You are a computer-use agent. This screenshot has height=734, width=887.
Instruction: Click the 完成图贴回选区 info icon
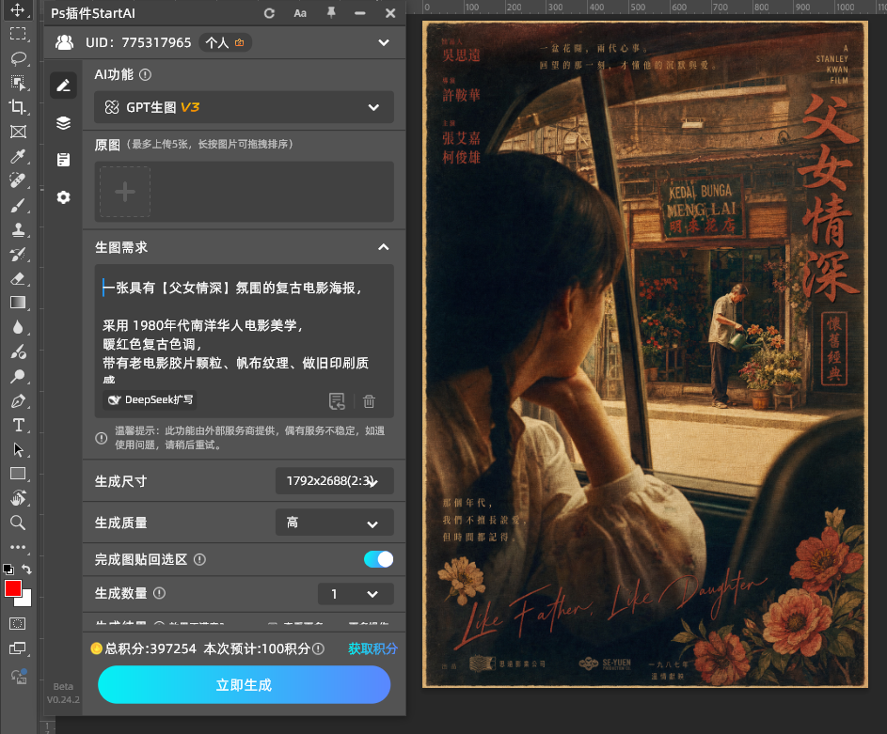pyautogui.click(x=199, y=559)
